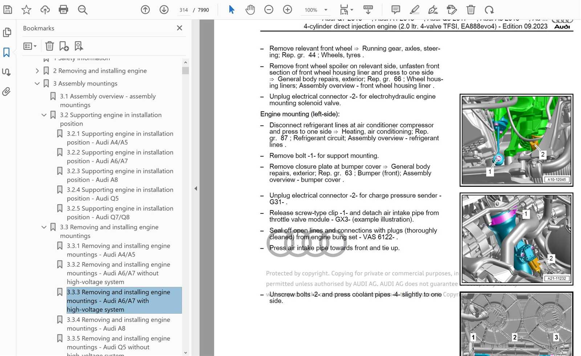Select bookmark 3.2.2 Supporting engine Audi A6/A7
Image resolution: width=581 pixels, height=356 pixels.
coord(120,157)
